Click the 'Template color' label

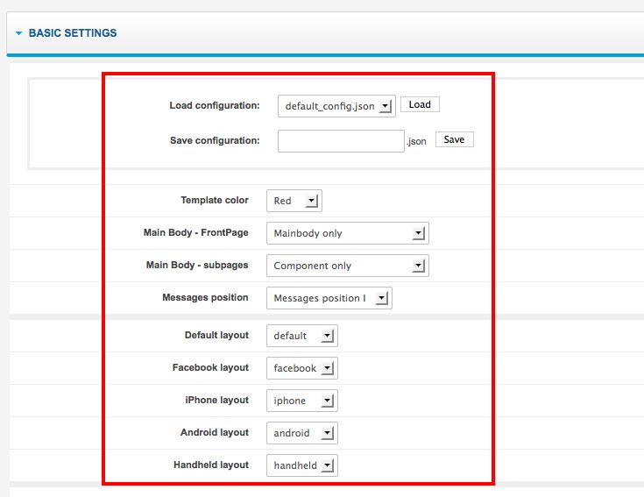tap(215, 200)
